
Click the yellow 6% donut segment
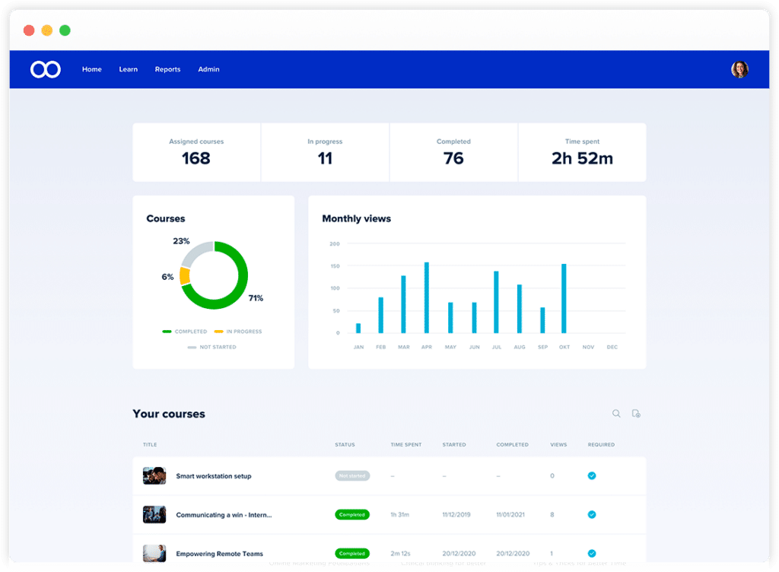(185, 275)
